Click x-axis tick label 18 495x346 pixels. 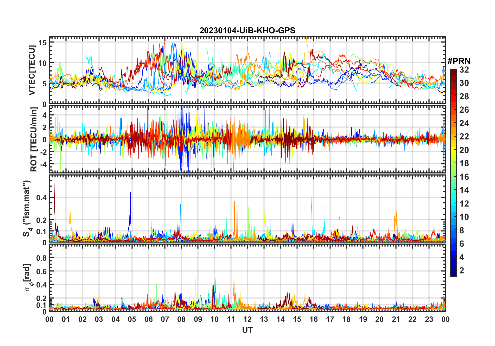(x=346, y=319)
